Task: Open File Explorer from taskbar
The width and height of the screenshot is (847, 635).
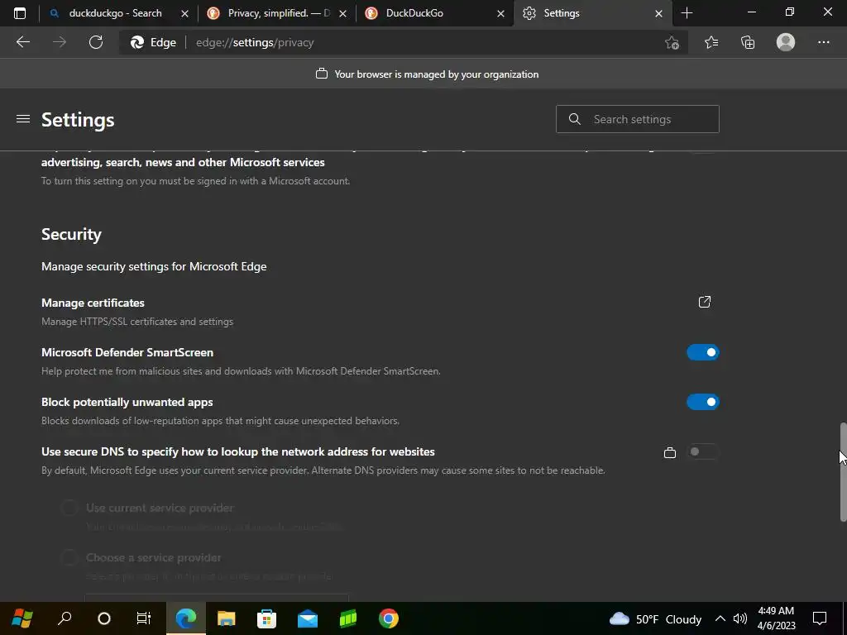Action: [227, 618]
